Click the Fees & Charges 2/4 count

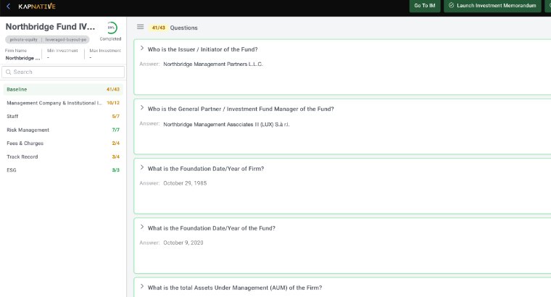click(116, 143)
